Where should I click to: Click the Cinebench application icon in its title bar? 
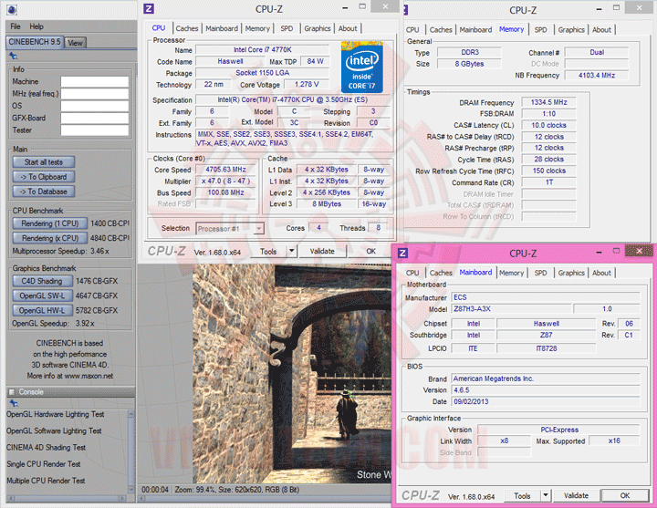(10, 10)
